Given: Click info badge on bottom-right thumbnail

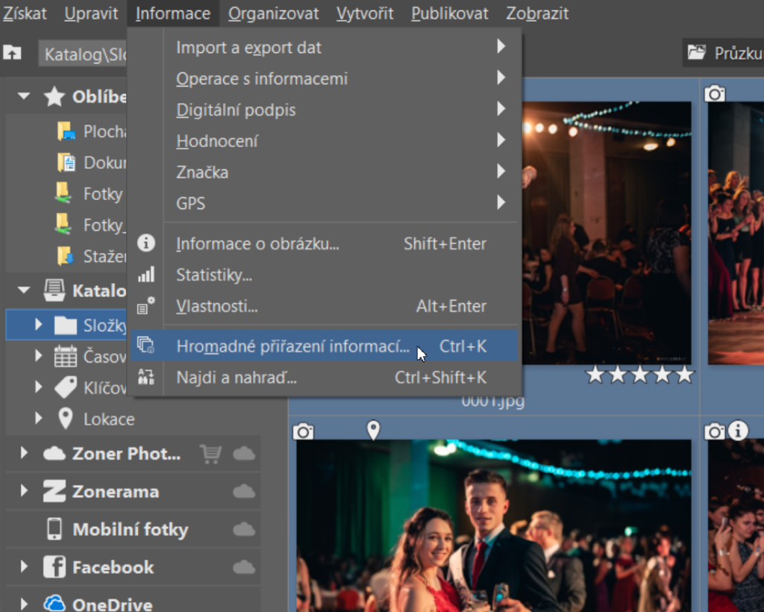Looking at the screenshot, I should pyautogui.click(x=738, y=431).
